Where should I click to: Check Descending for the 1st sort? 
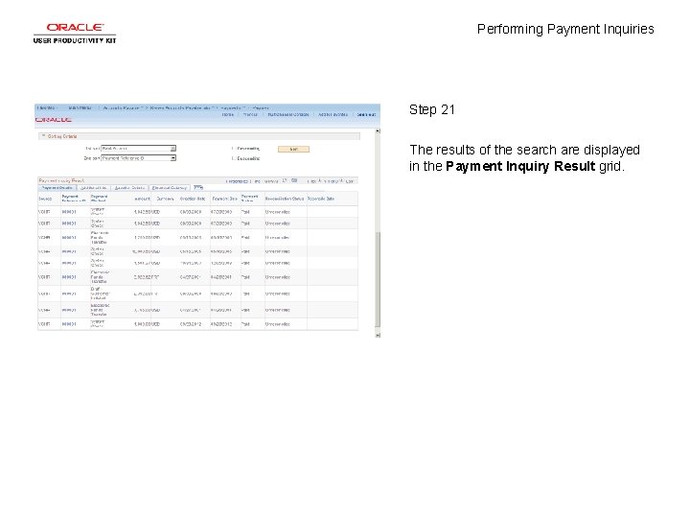[234, 149]
